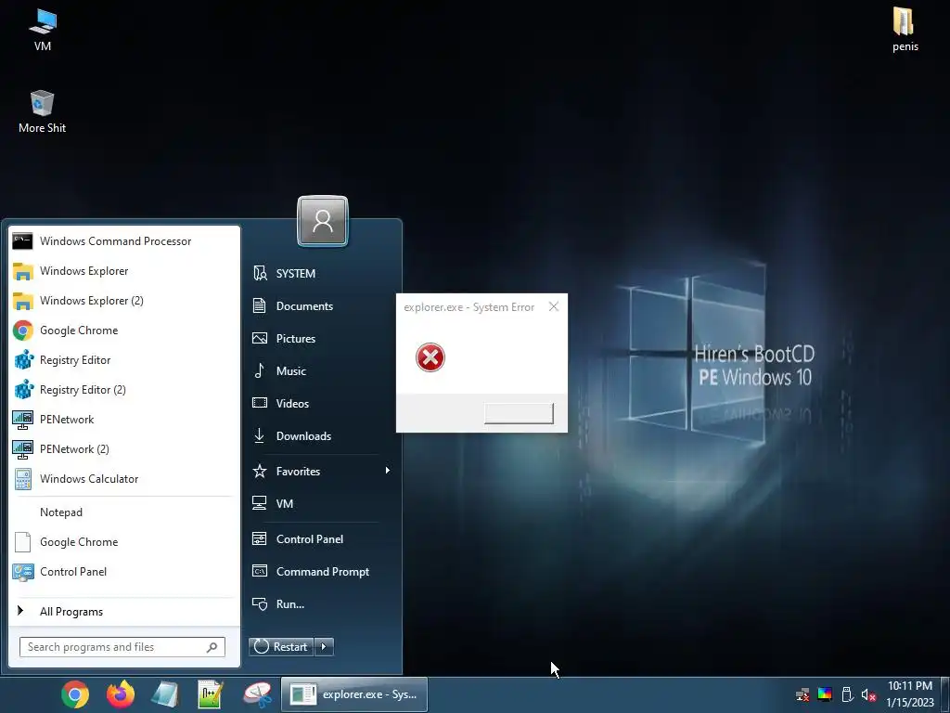Open Windows Command Processor from start menu
Image resolution: width=950 pixels, height=713 pixels.
click(x=125, y=241)
